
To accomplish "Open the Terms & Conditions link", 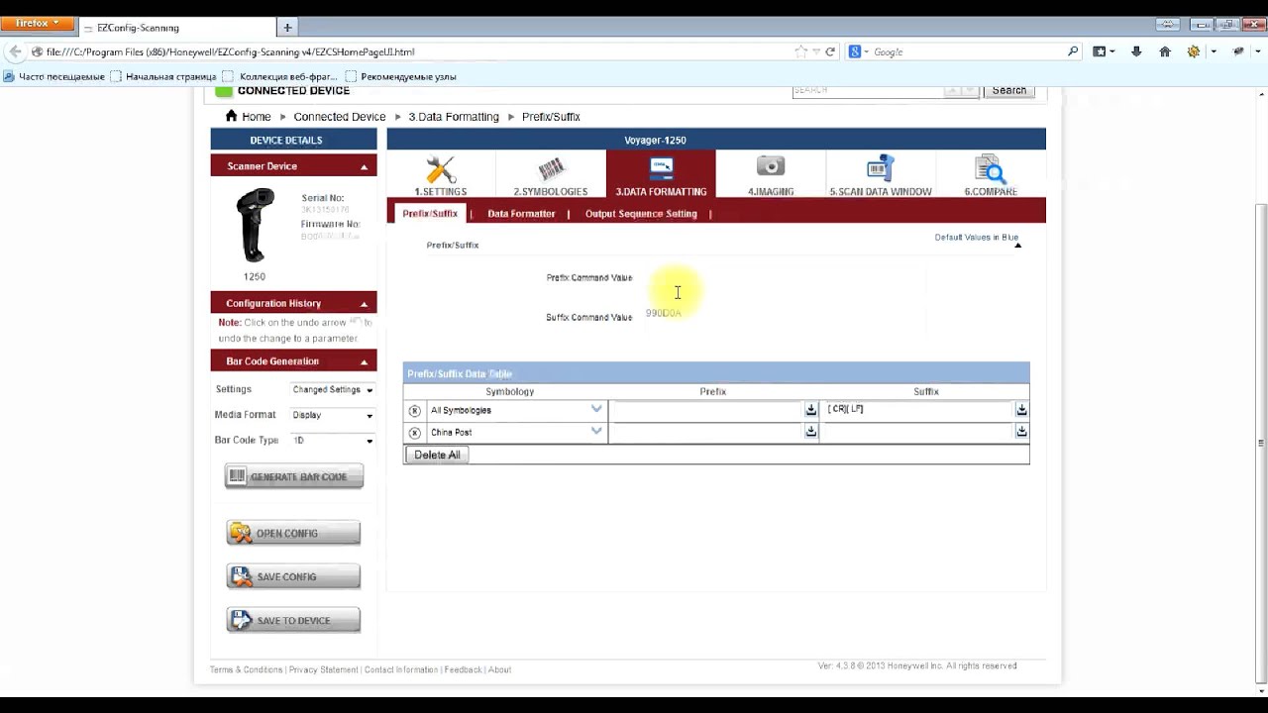I will (246, 669).
